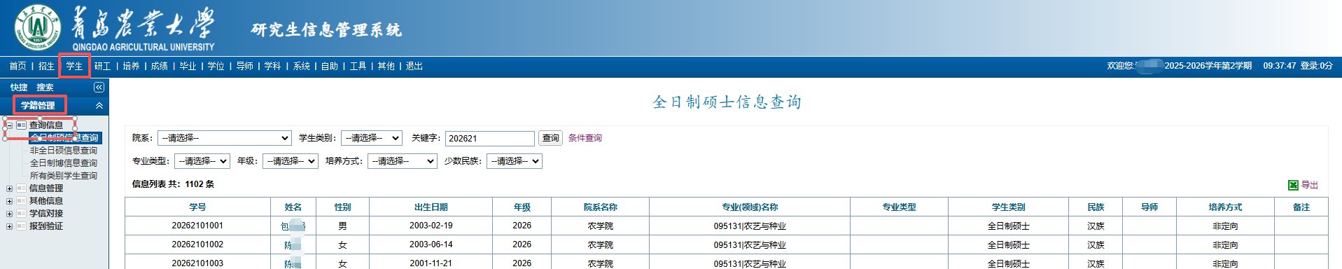This screenshot has height=269, width=1342.
Task: Click the 出生日期 column header
Action: [x=431, y=207]
